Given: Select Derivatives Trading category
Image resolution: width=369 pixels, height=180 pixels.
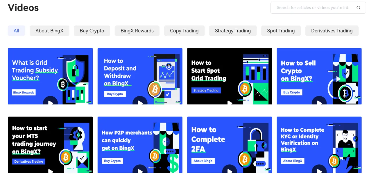Looking at the screenshot, I should (332, 31).
